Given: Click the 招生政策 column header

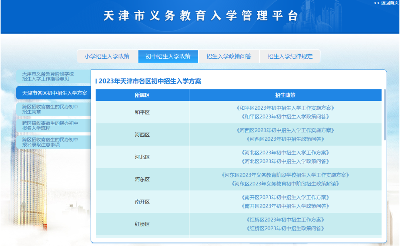Looking at the screenshot, I should click(x=285, y=95).
